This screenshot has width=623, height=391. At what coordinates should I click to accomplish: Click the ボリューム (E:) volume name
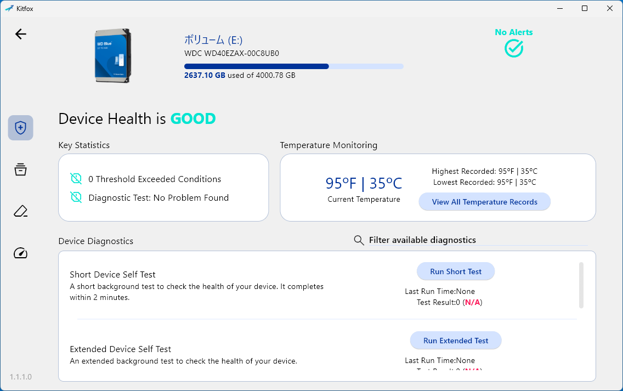213,39
